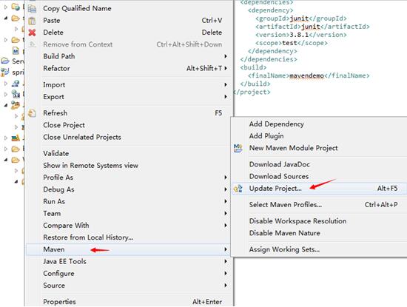The width and height of the screenshot is (407, 307).
Task: Click the <build> opening tag in editor
Action: pyautogui.click(x=253, y=67)
